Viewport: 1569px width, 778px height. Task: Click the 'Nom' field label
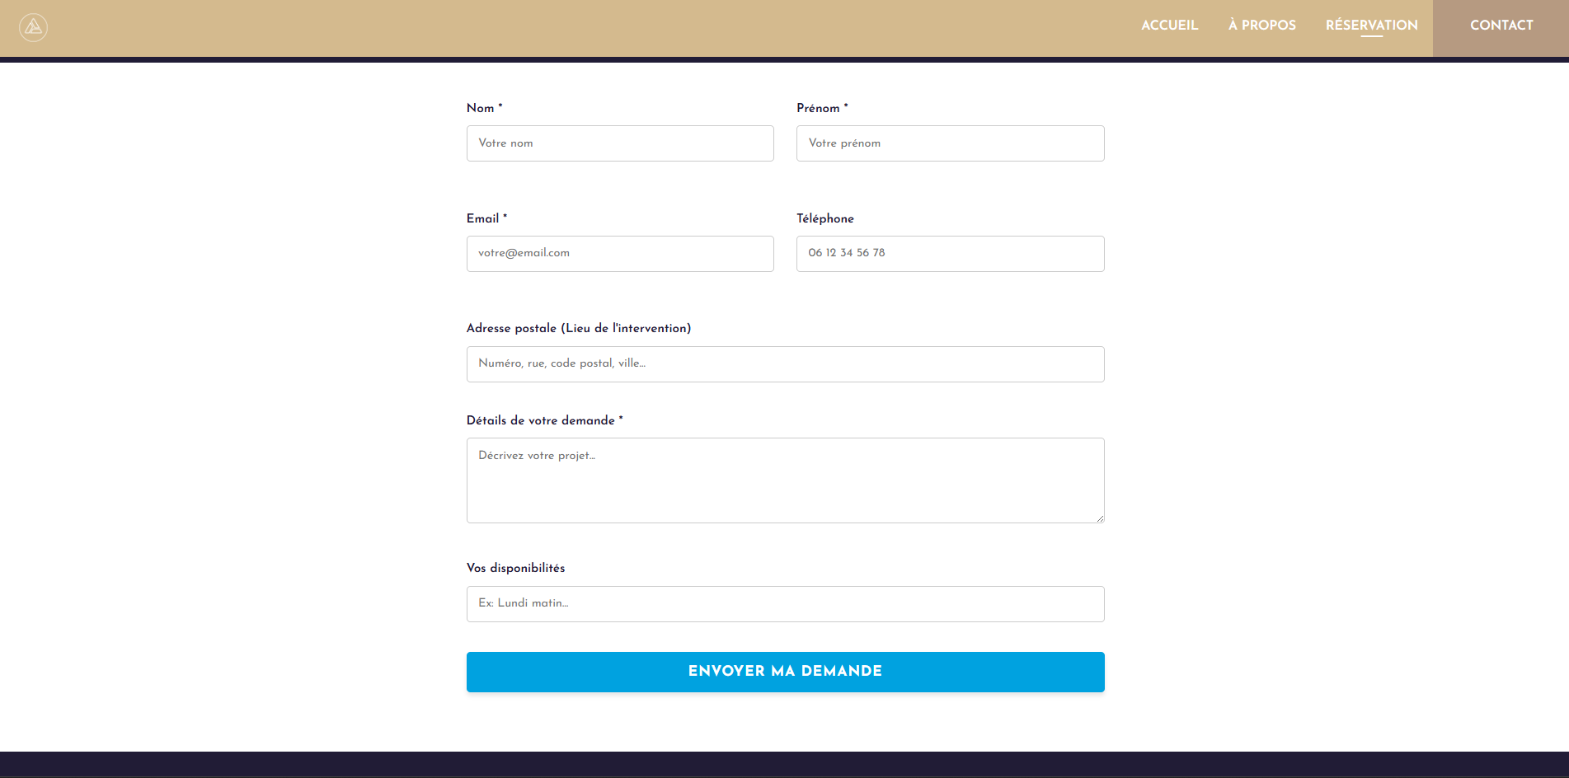(481, 108)
